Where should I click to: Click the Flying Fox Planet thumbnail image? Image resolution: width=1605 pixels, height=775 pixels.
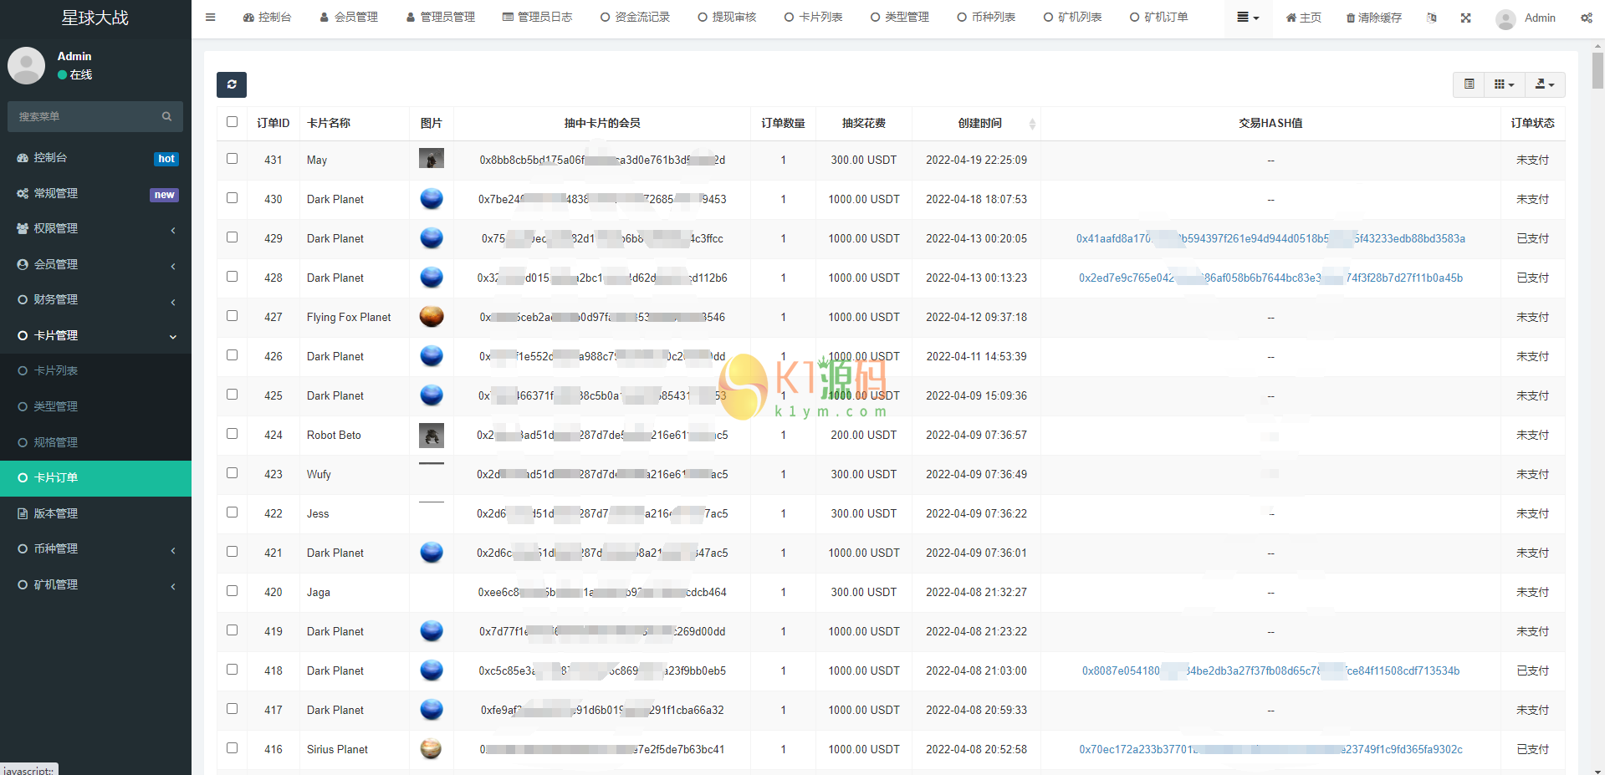coord(431,317)
